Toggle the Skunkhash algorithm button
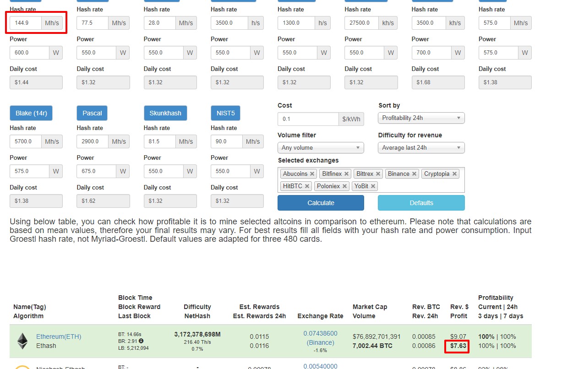This screenshot has height=369, width=562. (x=165, y=113)
